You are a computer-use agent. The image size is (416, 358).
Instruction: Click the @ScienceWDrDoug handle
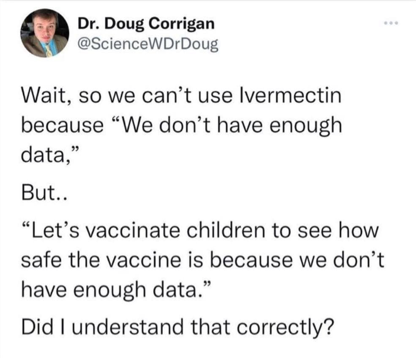click(x=148, y=43)
